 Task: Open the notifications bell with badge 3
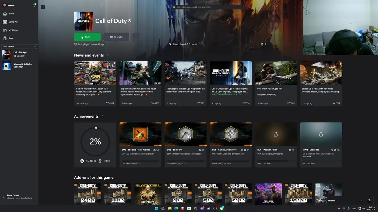pos(34,5)
